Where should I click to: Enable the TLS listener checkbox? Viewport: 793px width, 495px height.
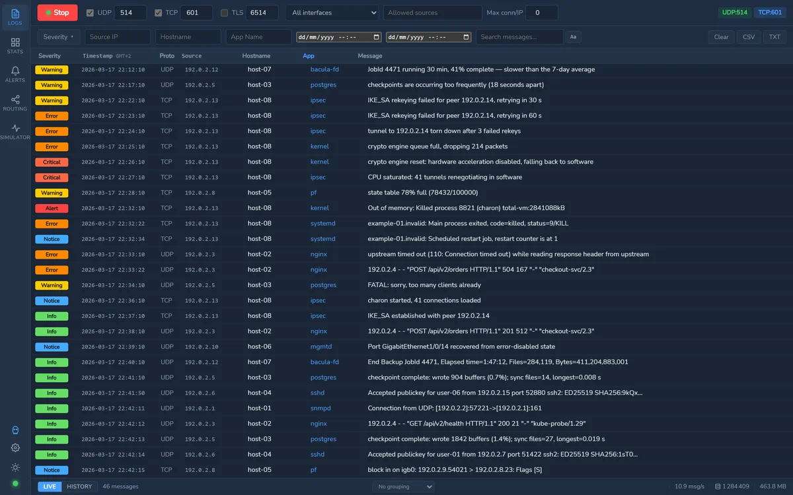coord(224,13)
